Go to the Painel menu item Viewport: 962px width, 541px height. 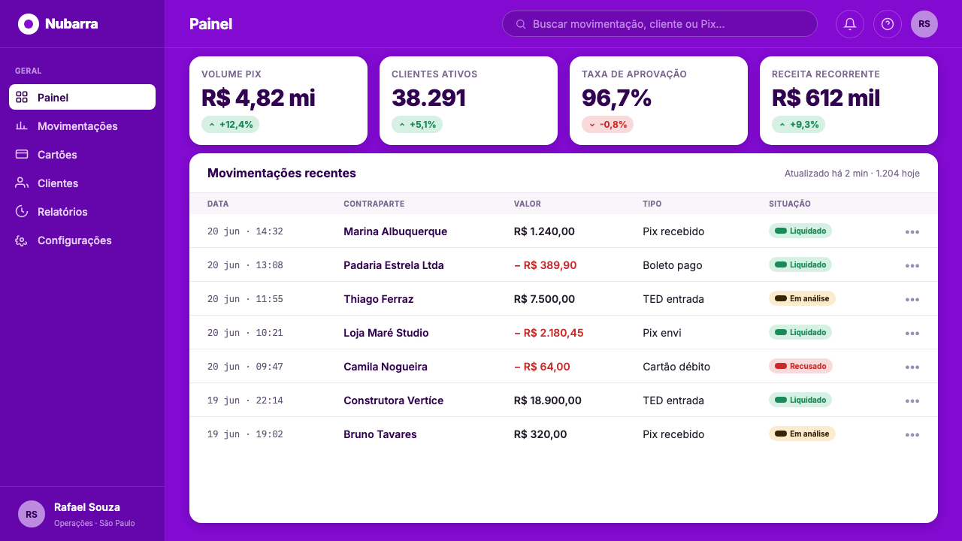pos(82,97)
